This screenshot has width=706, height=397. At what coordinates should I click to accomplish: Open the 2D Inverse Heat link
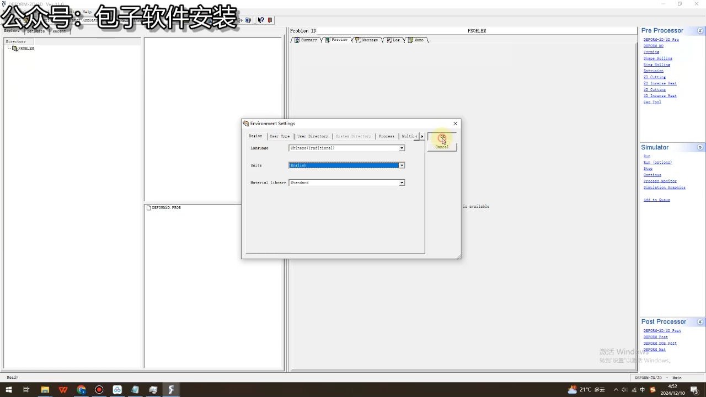coord(660,83)
